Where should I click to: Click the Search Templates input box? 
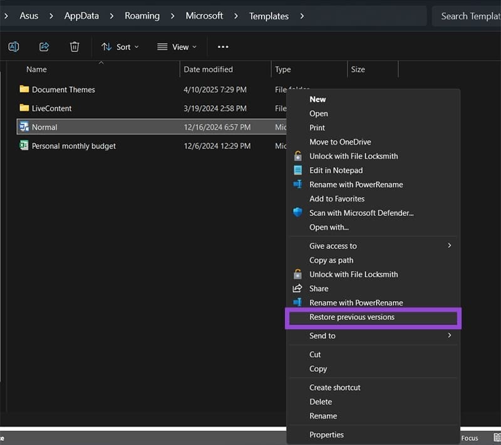(x=467, y=16)
